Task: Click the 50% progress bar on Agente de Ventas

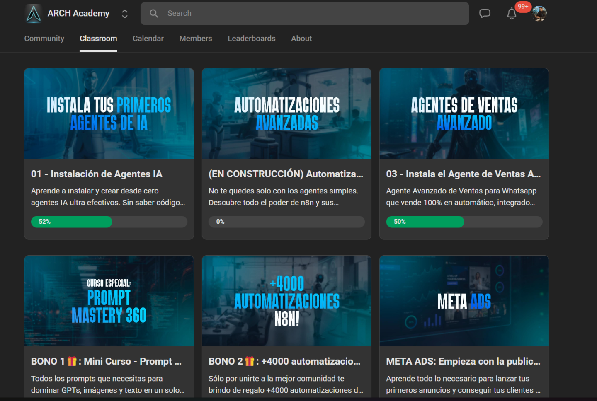Action: point(464,222)
